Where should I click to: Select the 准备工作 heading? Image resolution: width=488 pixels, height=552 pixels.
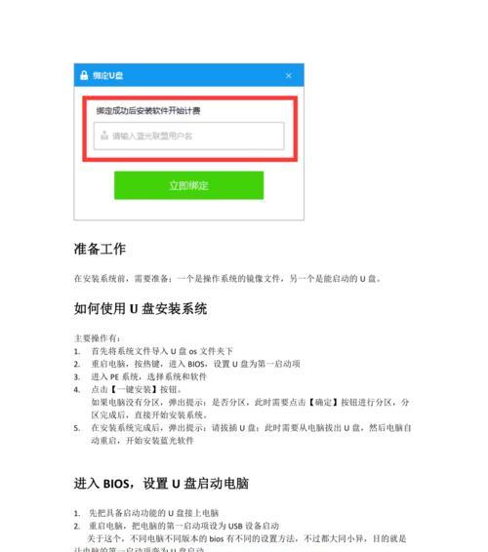pyautogui.click(x=100, y=249)
